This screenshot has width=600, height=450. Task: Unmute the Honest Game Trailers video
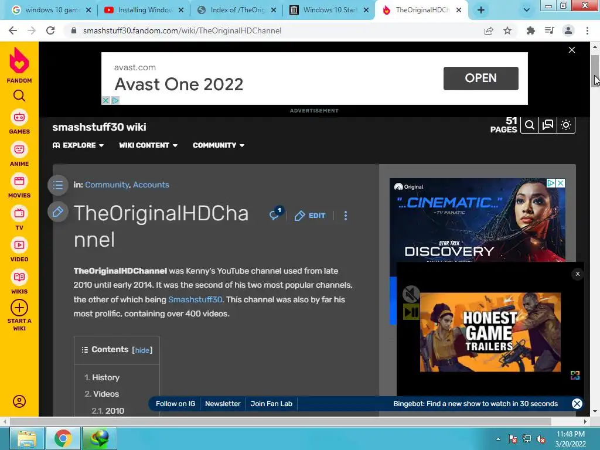tap(411, 294)
